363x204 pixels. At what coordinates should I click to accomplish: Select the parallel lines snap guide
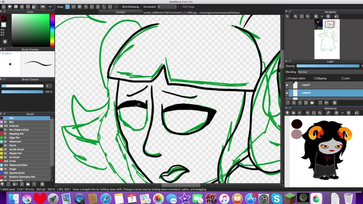73,7
